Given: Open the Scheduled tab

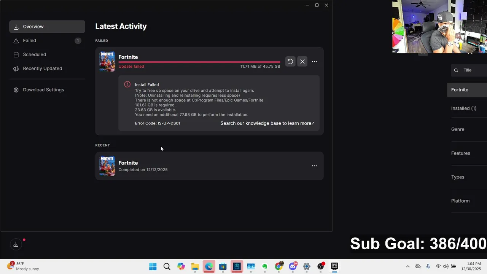Looking at the screenshot, I should click(x=47, y=54).
